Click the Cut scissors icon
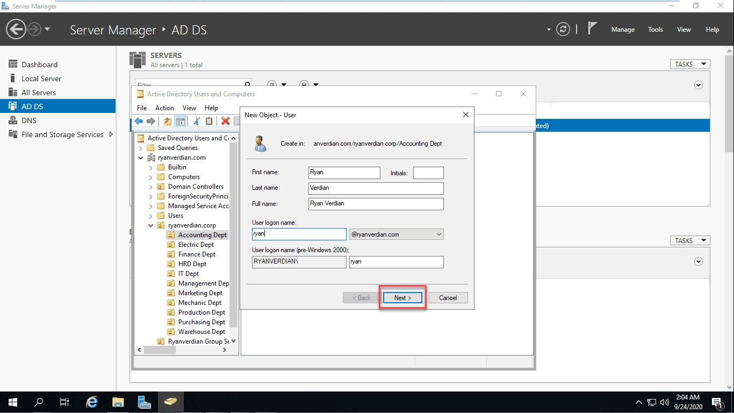The image size is (734, 413). 197,122
